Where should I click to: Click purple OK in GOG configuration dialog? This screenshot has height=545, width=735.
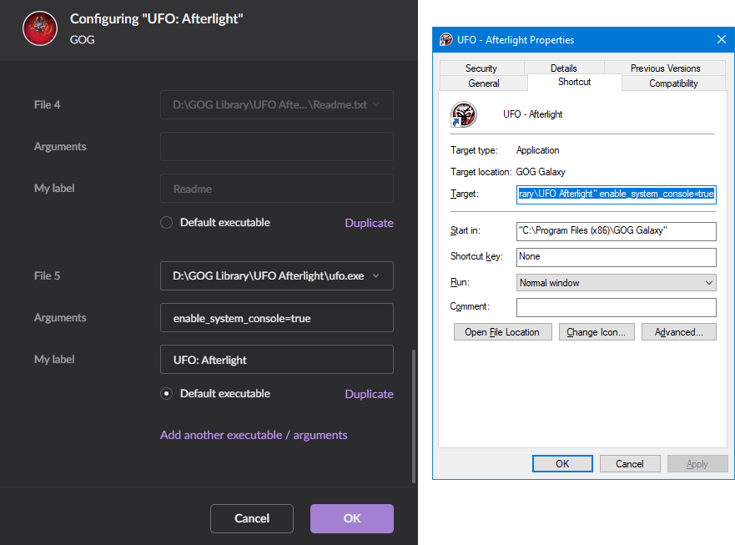point(351,518)
